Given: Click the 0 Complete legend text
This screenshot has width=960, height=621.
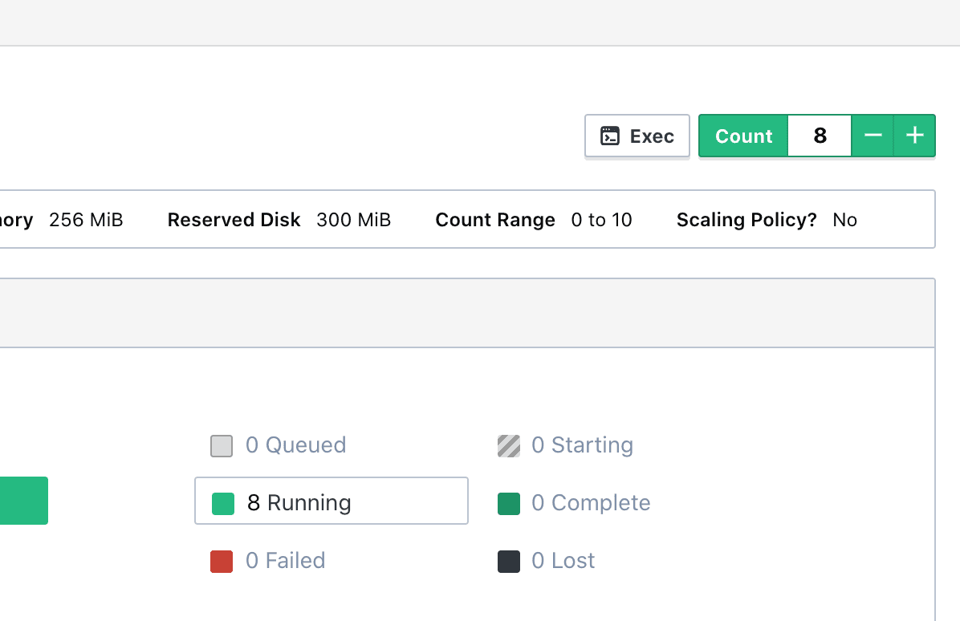Looking at the screenshot, I should [x=591, y=503].
